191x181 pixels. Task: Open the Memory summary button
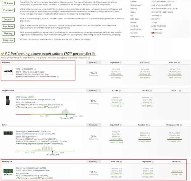8,33
